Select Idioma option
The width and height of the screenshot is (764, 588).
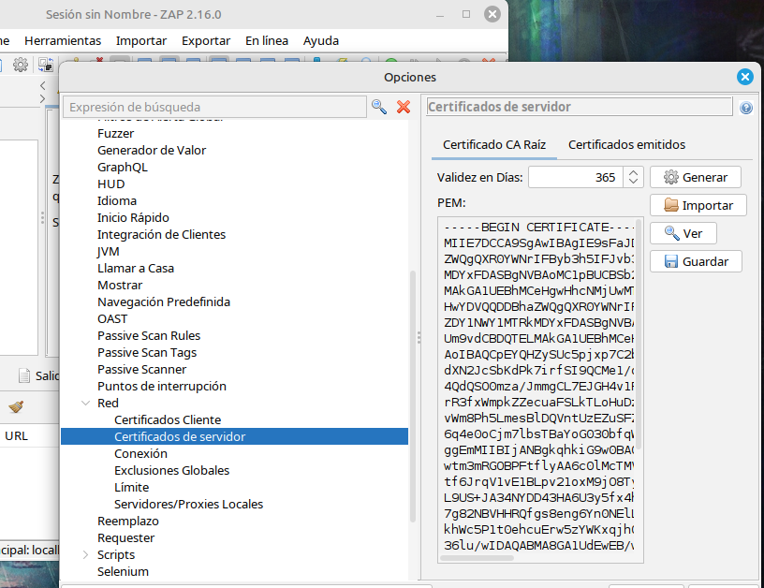[x=117, y=200]
